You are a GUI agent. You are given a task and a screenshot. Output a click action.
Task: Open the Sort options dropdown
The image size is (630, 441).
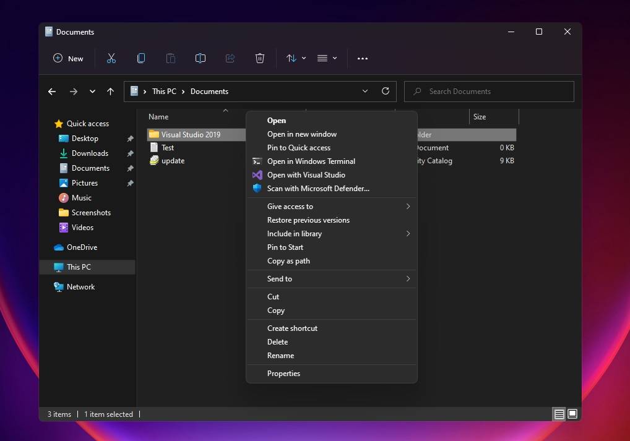click(x=295, y=58)
